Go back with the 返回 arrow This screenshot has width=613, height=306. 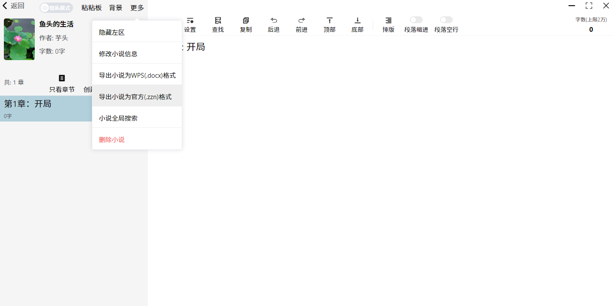(x=14, y=6)
